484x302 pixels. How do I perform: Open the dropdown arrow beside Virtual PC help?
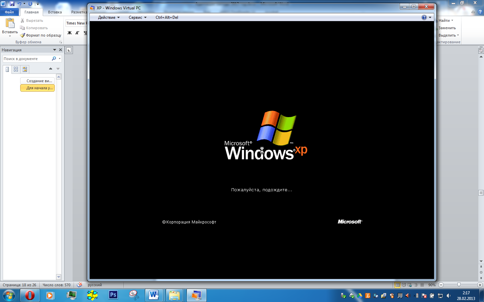click(x=430, y=17)
